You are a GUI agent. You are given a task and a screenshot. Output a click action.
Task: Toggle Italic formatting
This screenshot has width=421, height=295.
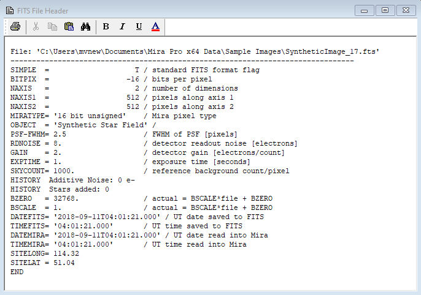[122, 26]
